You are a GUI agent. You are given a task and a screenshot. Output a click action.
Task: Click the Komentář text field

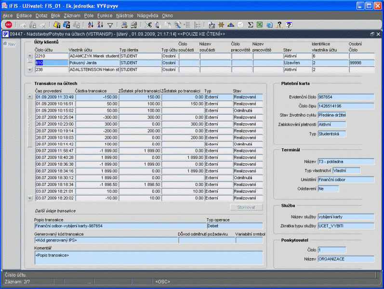148,257
